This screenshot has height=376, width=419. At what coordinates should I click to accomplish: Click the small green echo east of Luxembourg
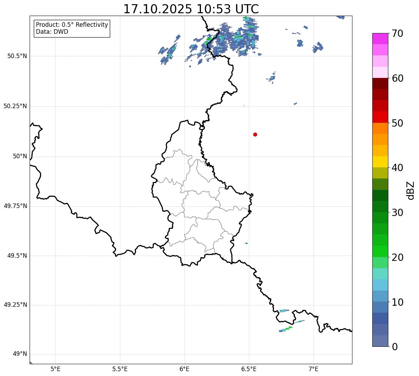tap(246, 243)
